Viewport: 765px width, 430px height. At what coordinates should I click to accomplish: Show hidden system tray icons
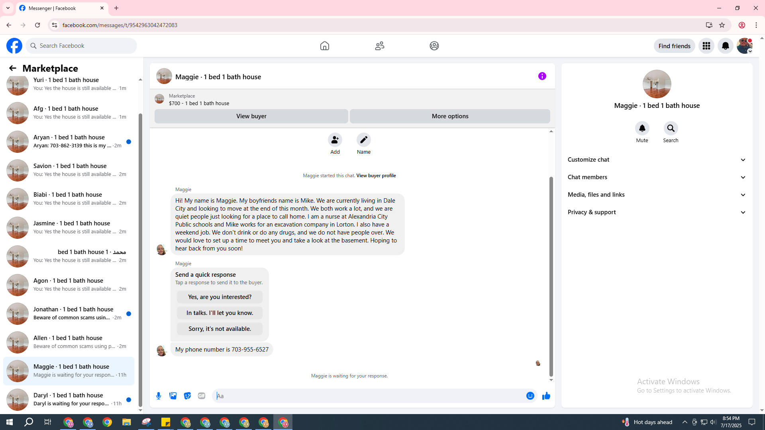tap(685, 422)
